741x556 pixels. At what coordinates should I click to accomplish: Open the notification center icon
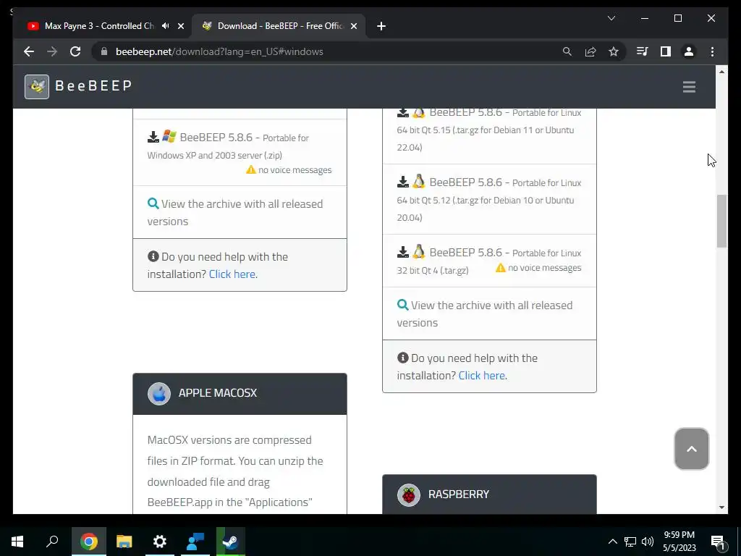click(719, 542)
